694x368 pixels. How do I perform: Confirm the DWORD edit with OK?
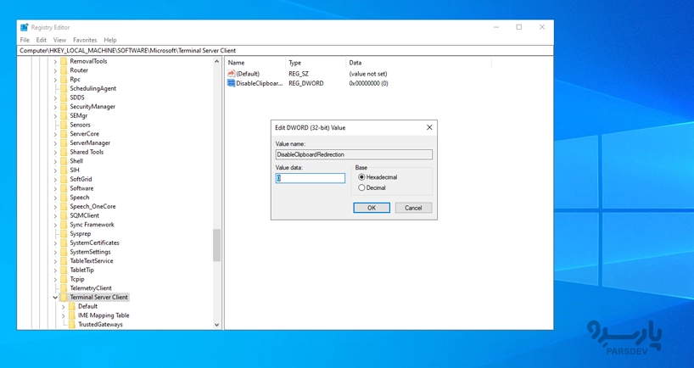(372, 208)
